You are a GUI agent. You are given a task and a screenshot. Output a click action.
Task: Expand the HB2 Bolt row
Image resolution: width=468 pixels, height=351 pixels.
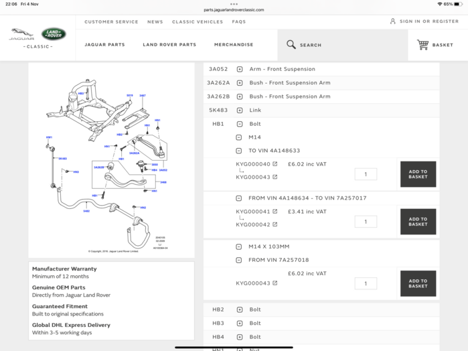coord(240,309)
